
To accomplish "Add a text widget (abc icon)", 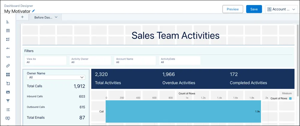I will tap(8, 48).
